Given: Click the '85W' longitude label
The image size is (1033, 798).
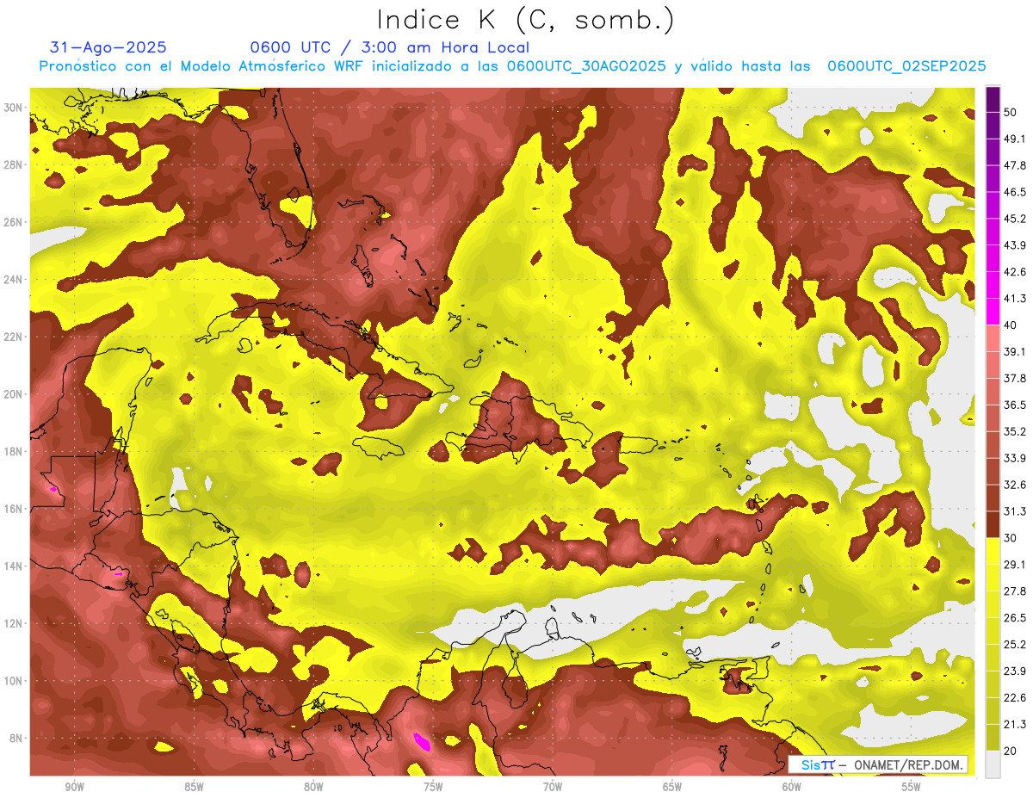Looking at the screenshot, I should coord(194,787).
